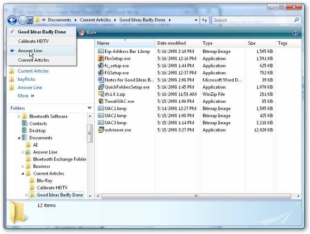Open the address bar history dropdown
The height and width of the screenshot is (234, 310).
pos(196,20)
